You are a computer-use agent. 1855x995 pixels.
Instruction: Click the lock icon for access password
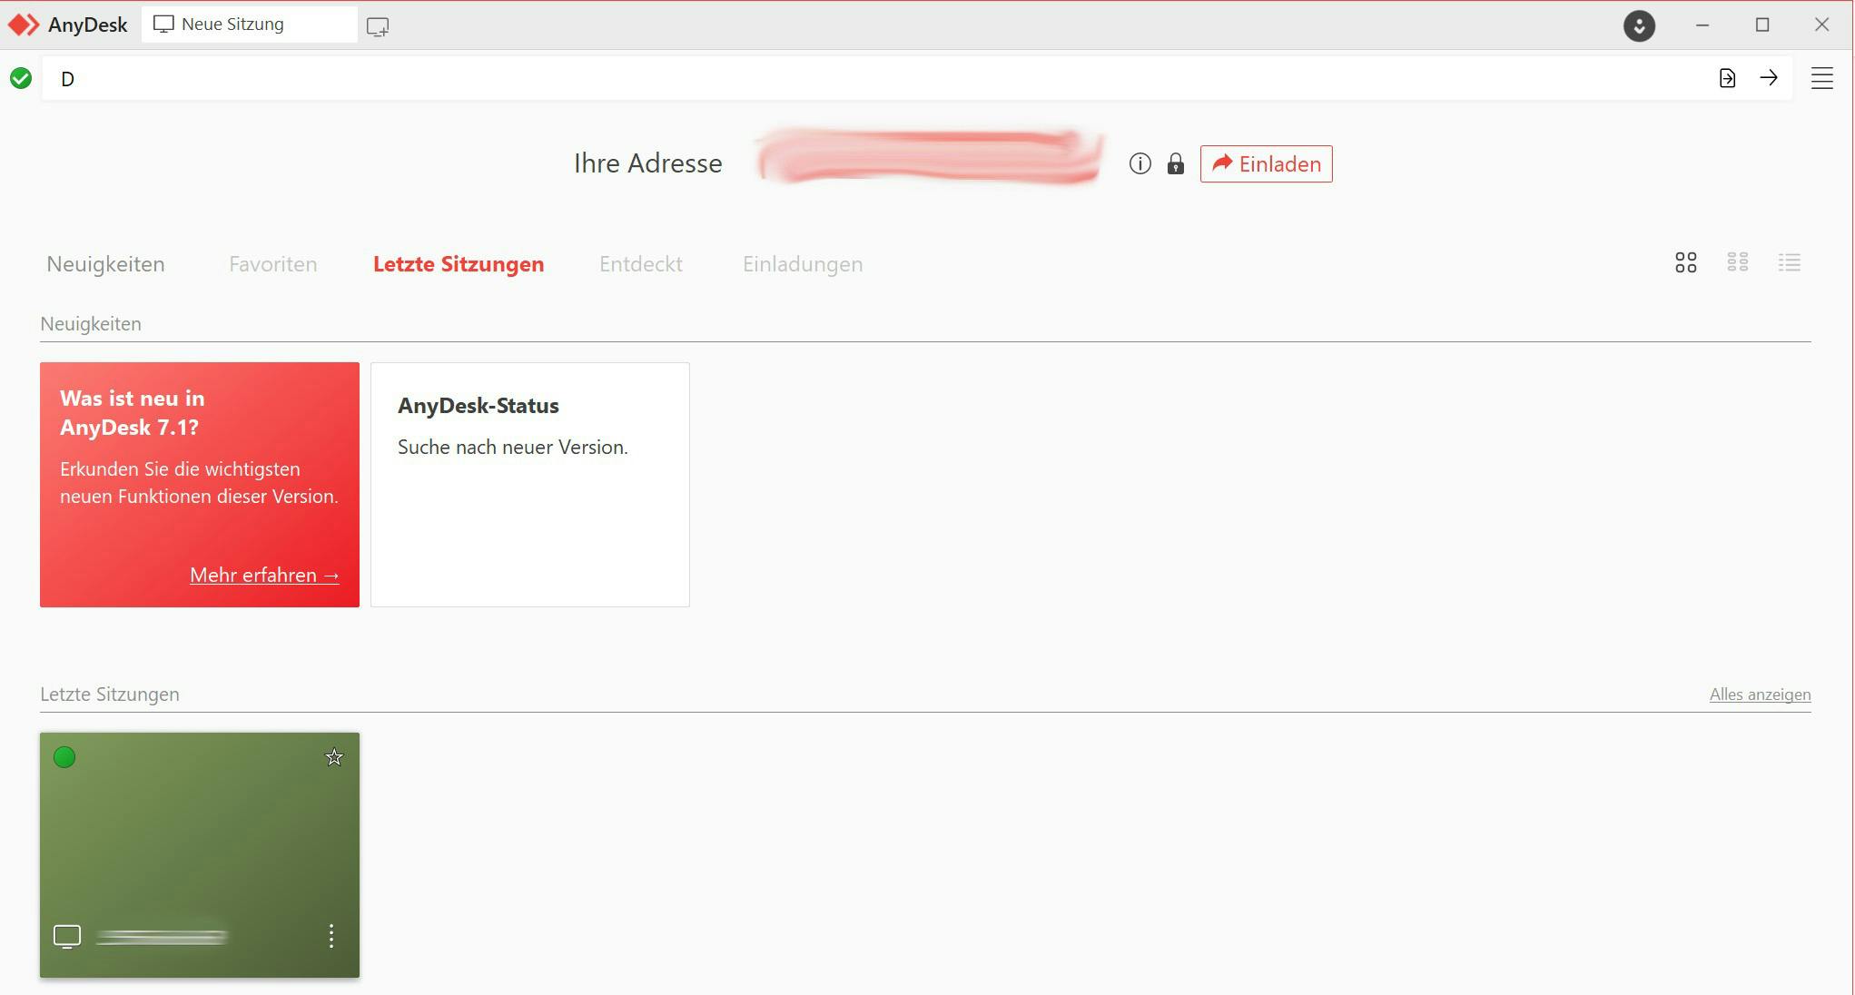point(1175,163)
